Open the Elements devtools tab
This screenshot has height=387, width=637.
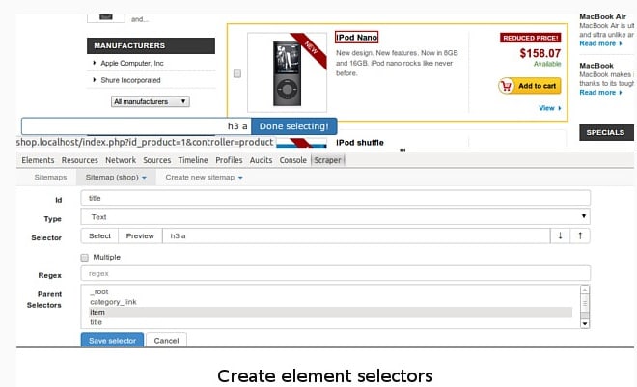pyautogui.click(x=38, y=160)
